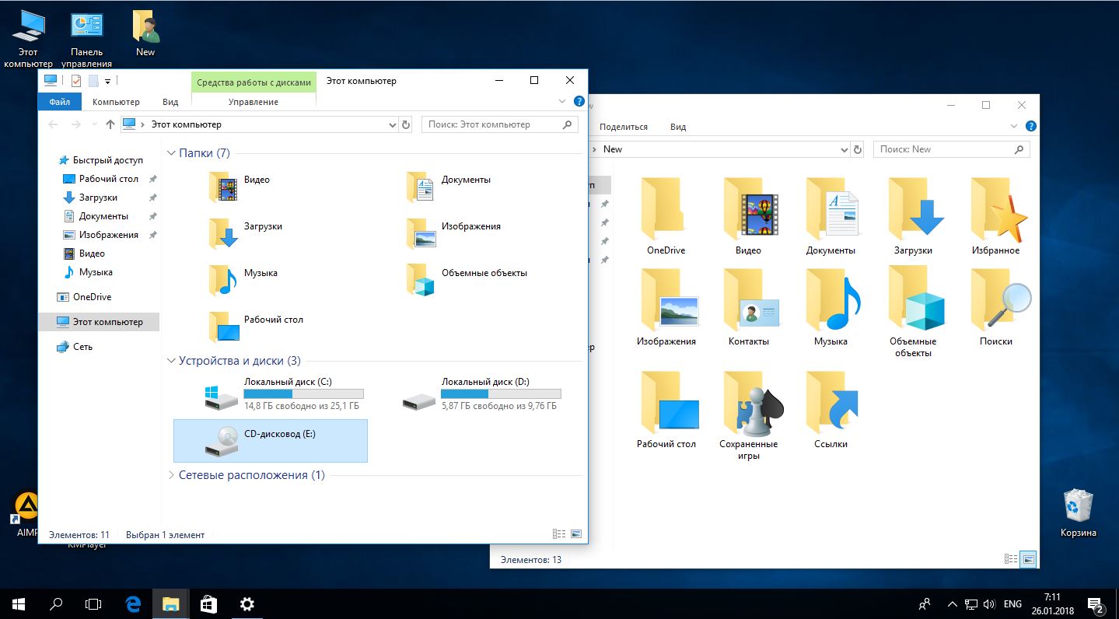
Task: Open address history dropdown in New window
Action: [844, 149]
